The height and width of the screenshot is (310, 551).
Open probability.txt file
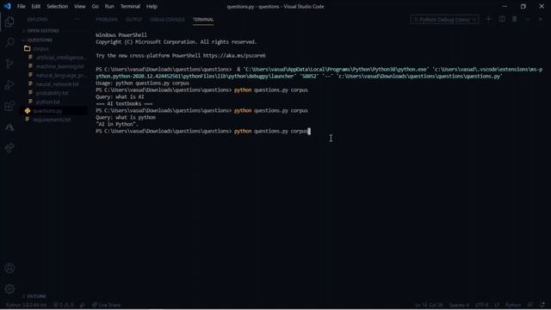pyautogui.click(x=52, y=93)
